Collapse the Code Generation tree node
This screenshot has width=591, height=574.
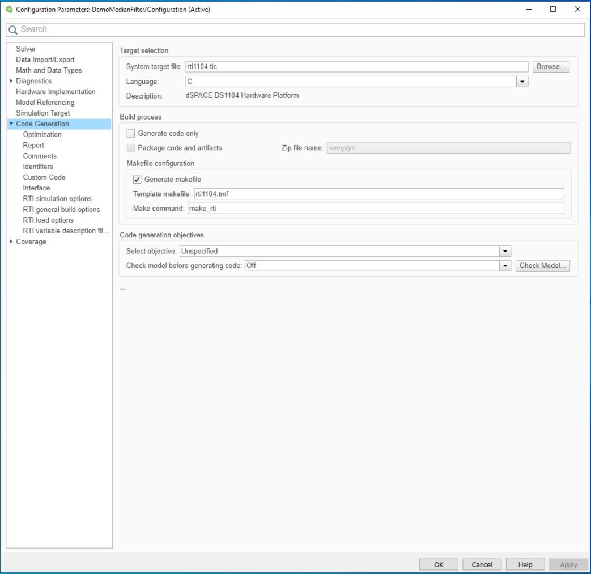(11, 124)
